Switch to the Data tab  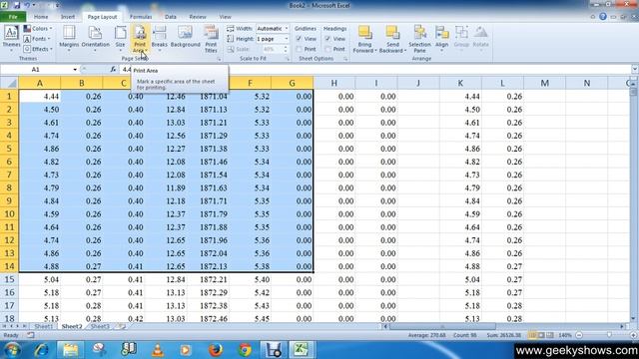click(x=171, y=17)
